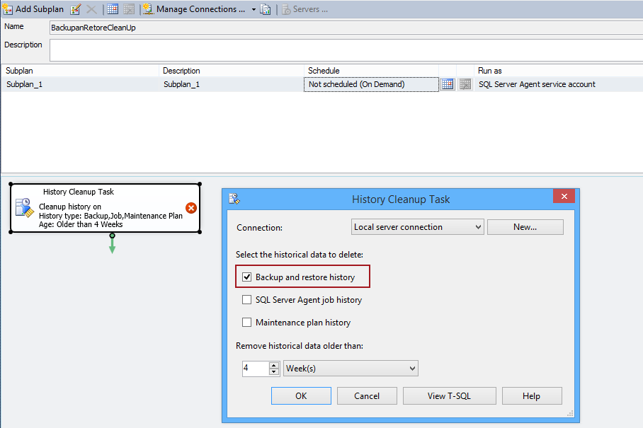Click the Remove Schedule icon in toolbar
This screenshot has width=643, height=428.
(x=129, y=9)
